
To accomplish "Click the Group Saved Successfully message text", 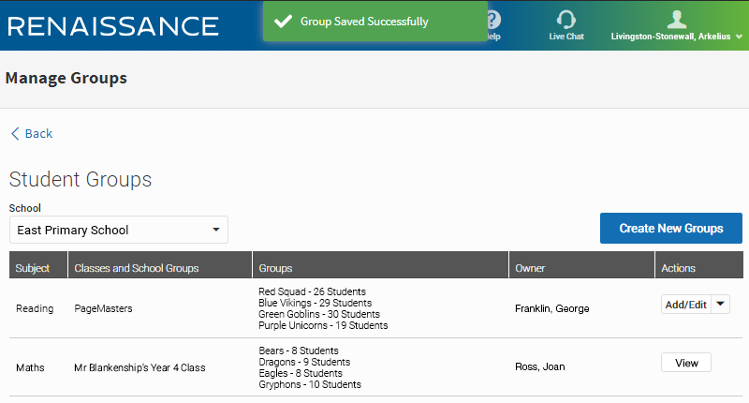I will tap(364, 22).
